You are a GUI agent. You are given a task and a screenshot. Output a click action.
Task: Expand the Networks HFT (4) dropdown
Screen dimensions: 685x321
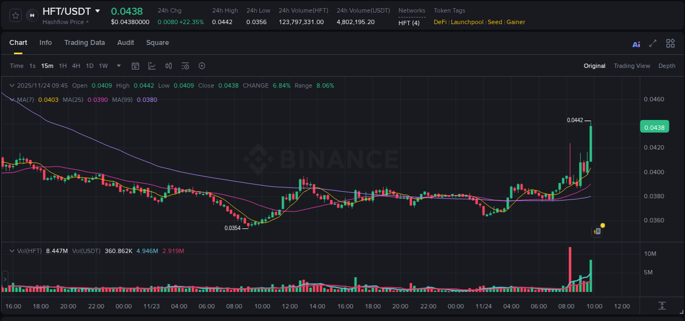(409, 23)
